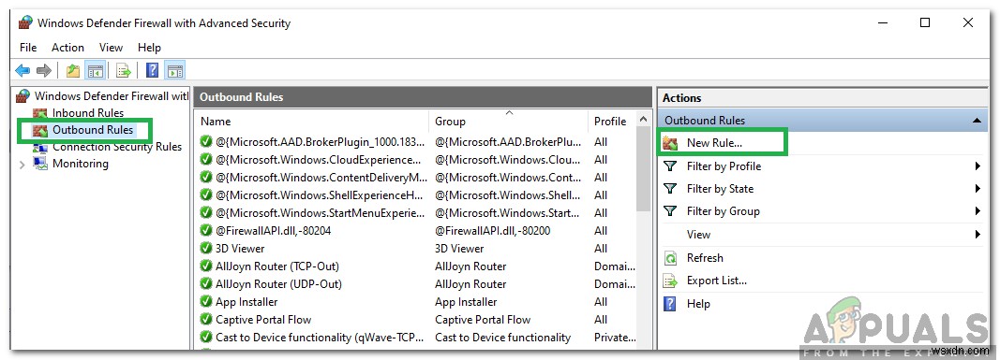Viewport: 1000px width, 360px height.
Task: Click green check icon of Captive Portal Flow
Action: point(206,319)
